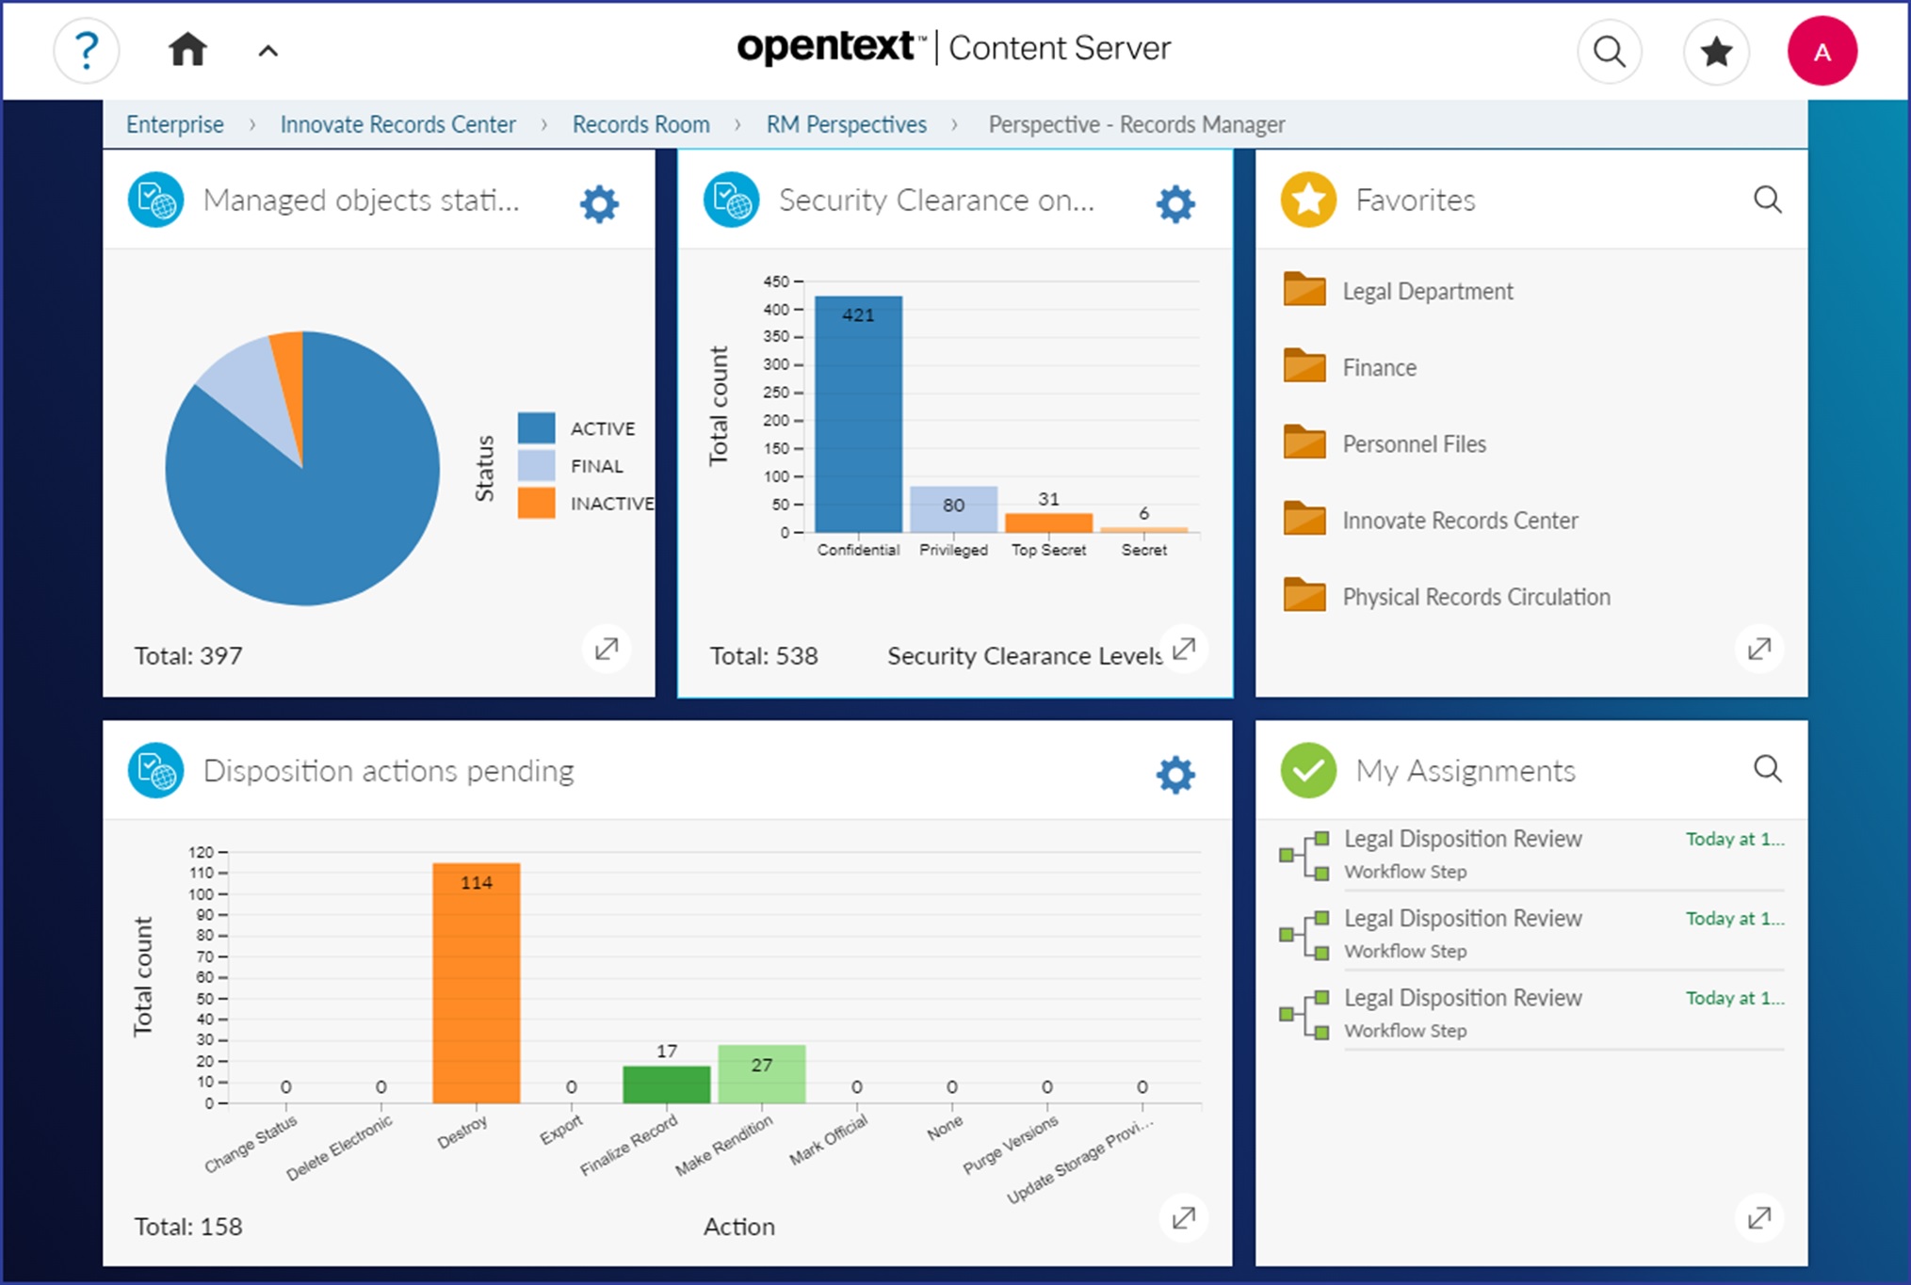This screenshot has height=1285, width=1911.
Task: Open settings gear for Managed objects status
Action: click(599, 203)
